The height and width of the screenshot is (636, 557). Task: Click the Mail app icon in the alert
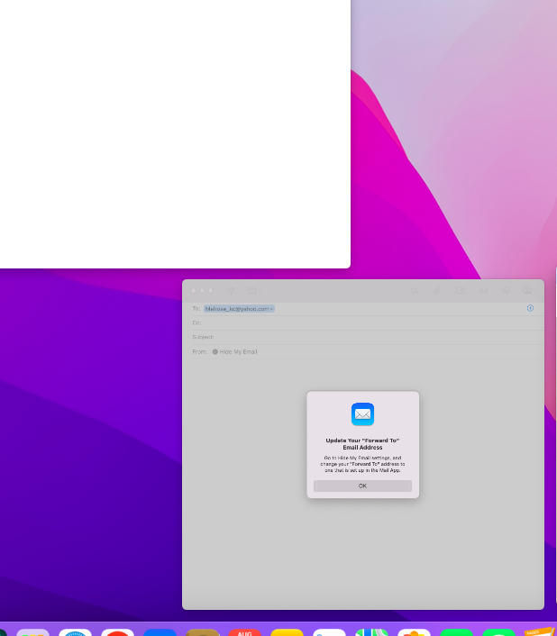tap(362, 414)
